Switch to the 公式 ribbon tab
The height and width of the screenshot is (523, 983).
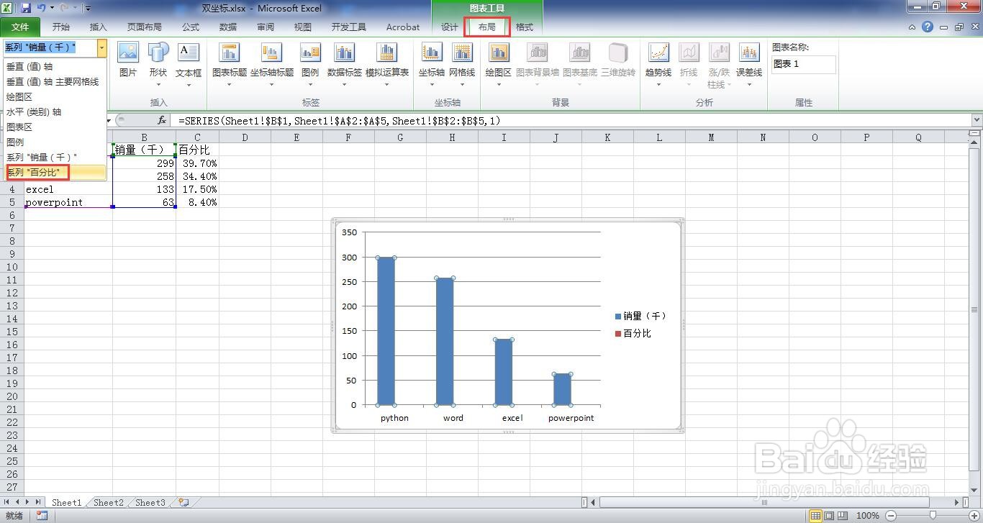(x=191, y=27)
